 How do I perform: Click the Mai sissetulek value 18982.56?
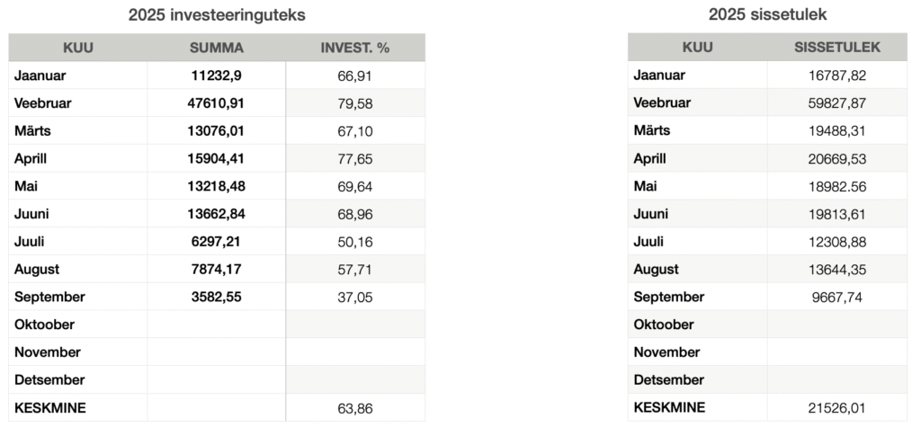[837, 186]
